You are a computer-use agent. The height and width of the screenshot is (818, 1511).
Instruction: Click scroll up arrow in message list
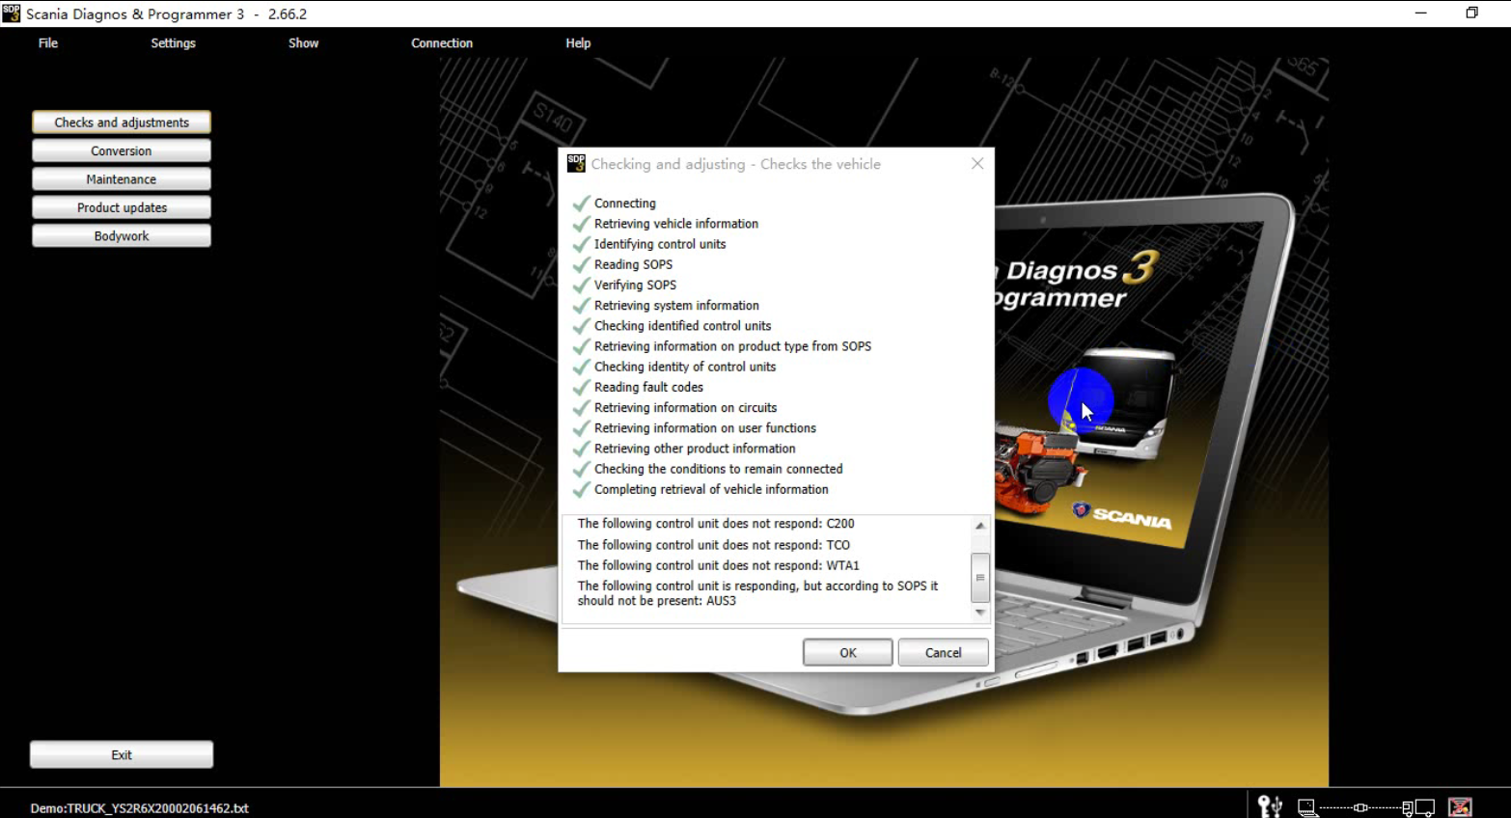click(x=980, y=526)
